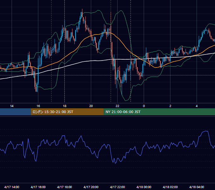Click the 4/18 00:00 date label
This screenshot has width=215, height=190.
pos(144,187)
